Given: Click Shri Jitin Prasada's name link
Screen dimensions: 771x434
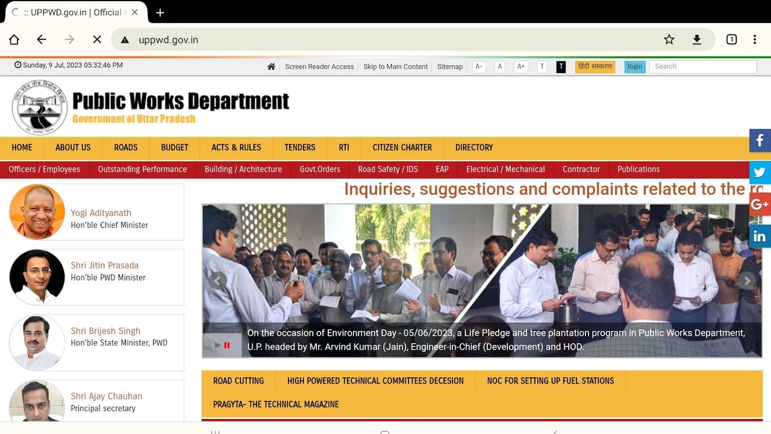Looking at the screenshot, I should click(105, 265).
